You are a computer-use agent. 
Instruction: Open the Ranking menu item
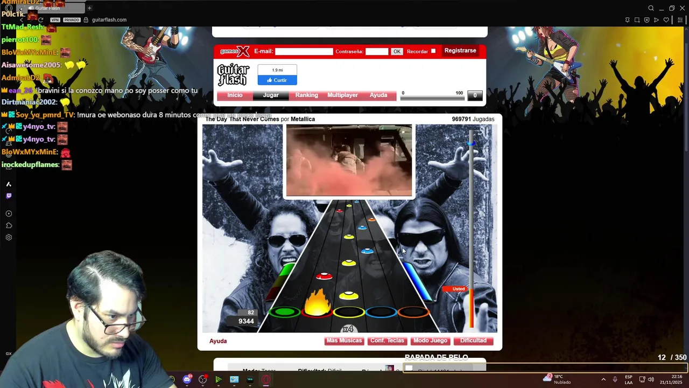point(307,95)
